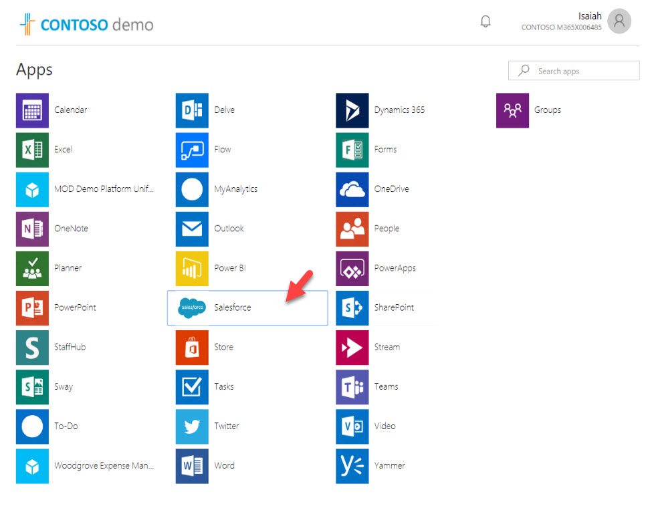
Task: Launch MyAnalytics via its icon
Action: [192, 189]
